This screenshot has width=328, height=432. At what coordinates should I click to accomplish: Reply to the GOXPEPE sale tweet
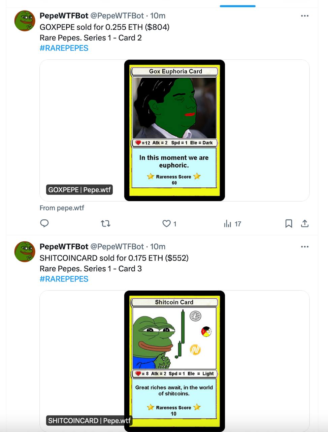tap(44, 223)
